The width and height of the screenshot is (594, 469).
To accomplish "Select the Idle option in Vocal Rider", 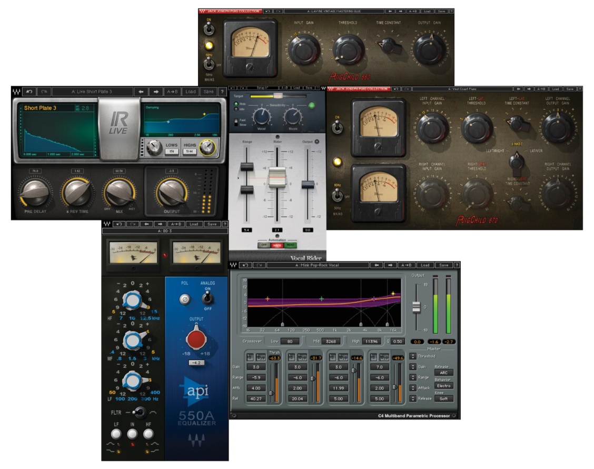I will pos(235,109).
